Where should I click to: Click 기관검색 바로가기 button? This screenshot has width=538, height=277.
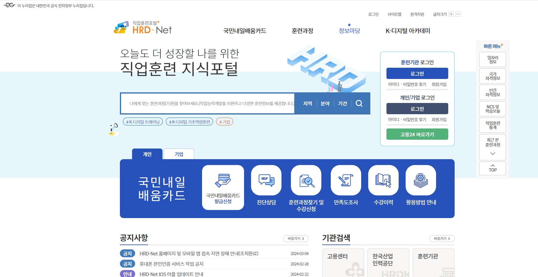442,239
